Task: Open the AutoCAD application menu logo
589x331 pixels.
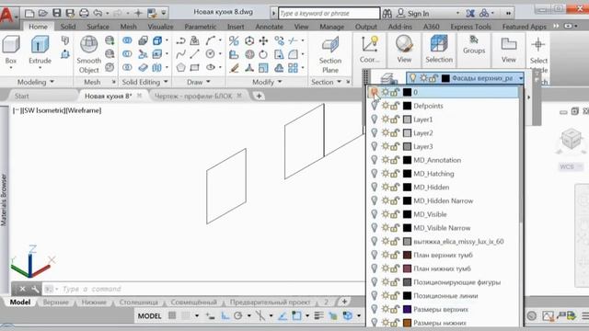Action: pos(7,15)
